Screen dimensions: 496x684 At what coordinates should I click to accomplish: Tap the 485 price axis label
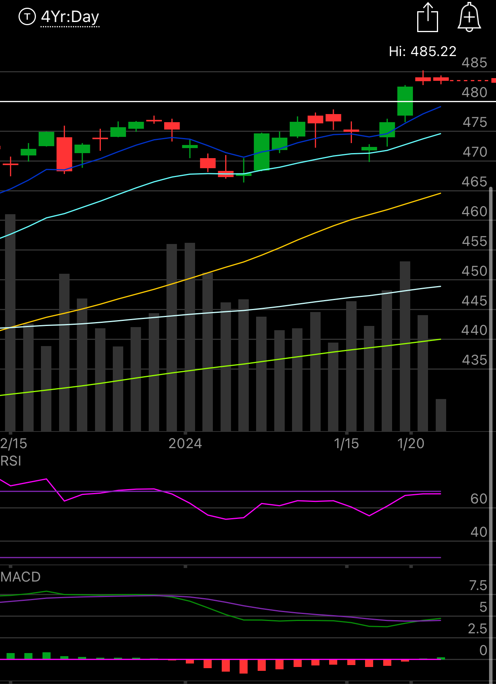click(x=474, y=62)
